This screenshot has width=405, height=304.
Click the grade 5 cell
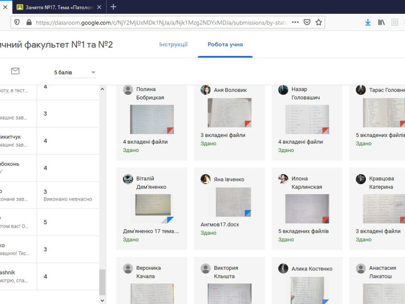[45, 222]
